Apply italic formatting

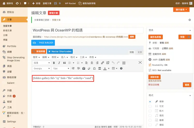pos(59,63)
